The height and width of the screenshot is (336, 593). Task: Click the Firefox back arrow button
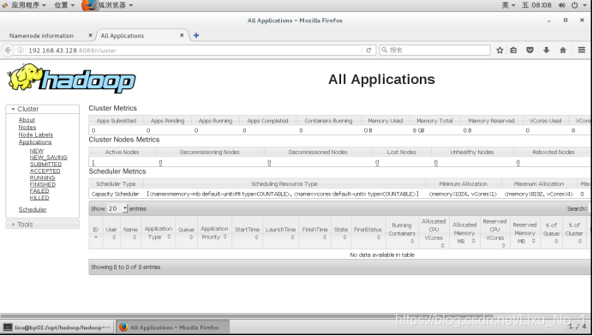[8, 50]
